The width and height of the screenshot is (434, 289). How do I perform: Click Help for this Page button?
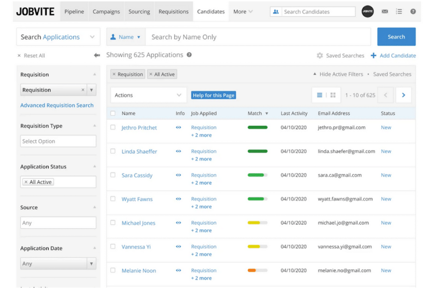pyautogui.click(x=213, y=95)
